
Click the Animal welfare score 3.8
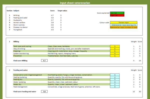point(52,22)
